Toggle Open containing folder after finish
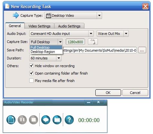The width and height of the screenshot is (153, 134). click(x=31, y=73)
